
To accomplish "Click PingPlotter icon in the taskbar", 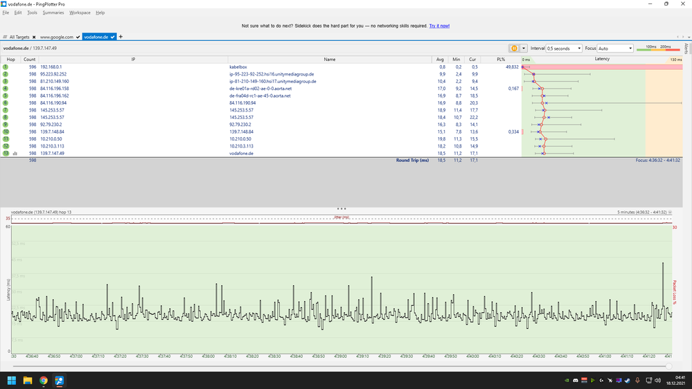I will point(59,380).
